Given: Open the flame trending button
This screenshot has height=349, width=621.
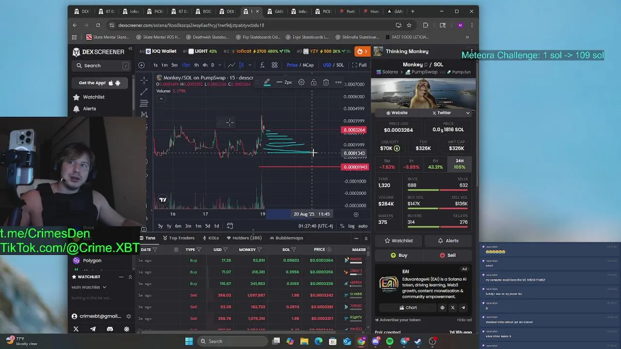Looking at the screenshot, I should click(360, 51).
